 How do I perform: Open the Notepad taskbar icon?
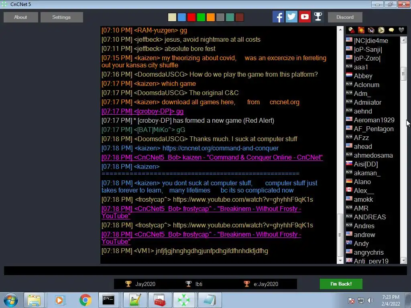(210, 300)
